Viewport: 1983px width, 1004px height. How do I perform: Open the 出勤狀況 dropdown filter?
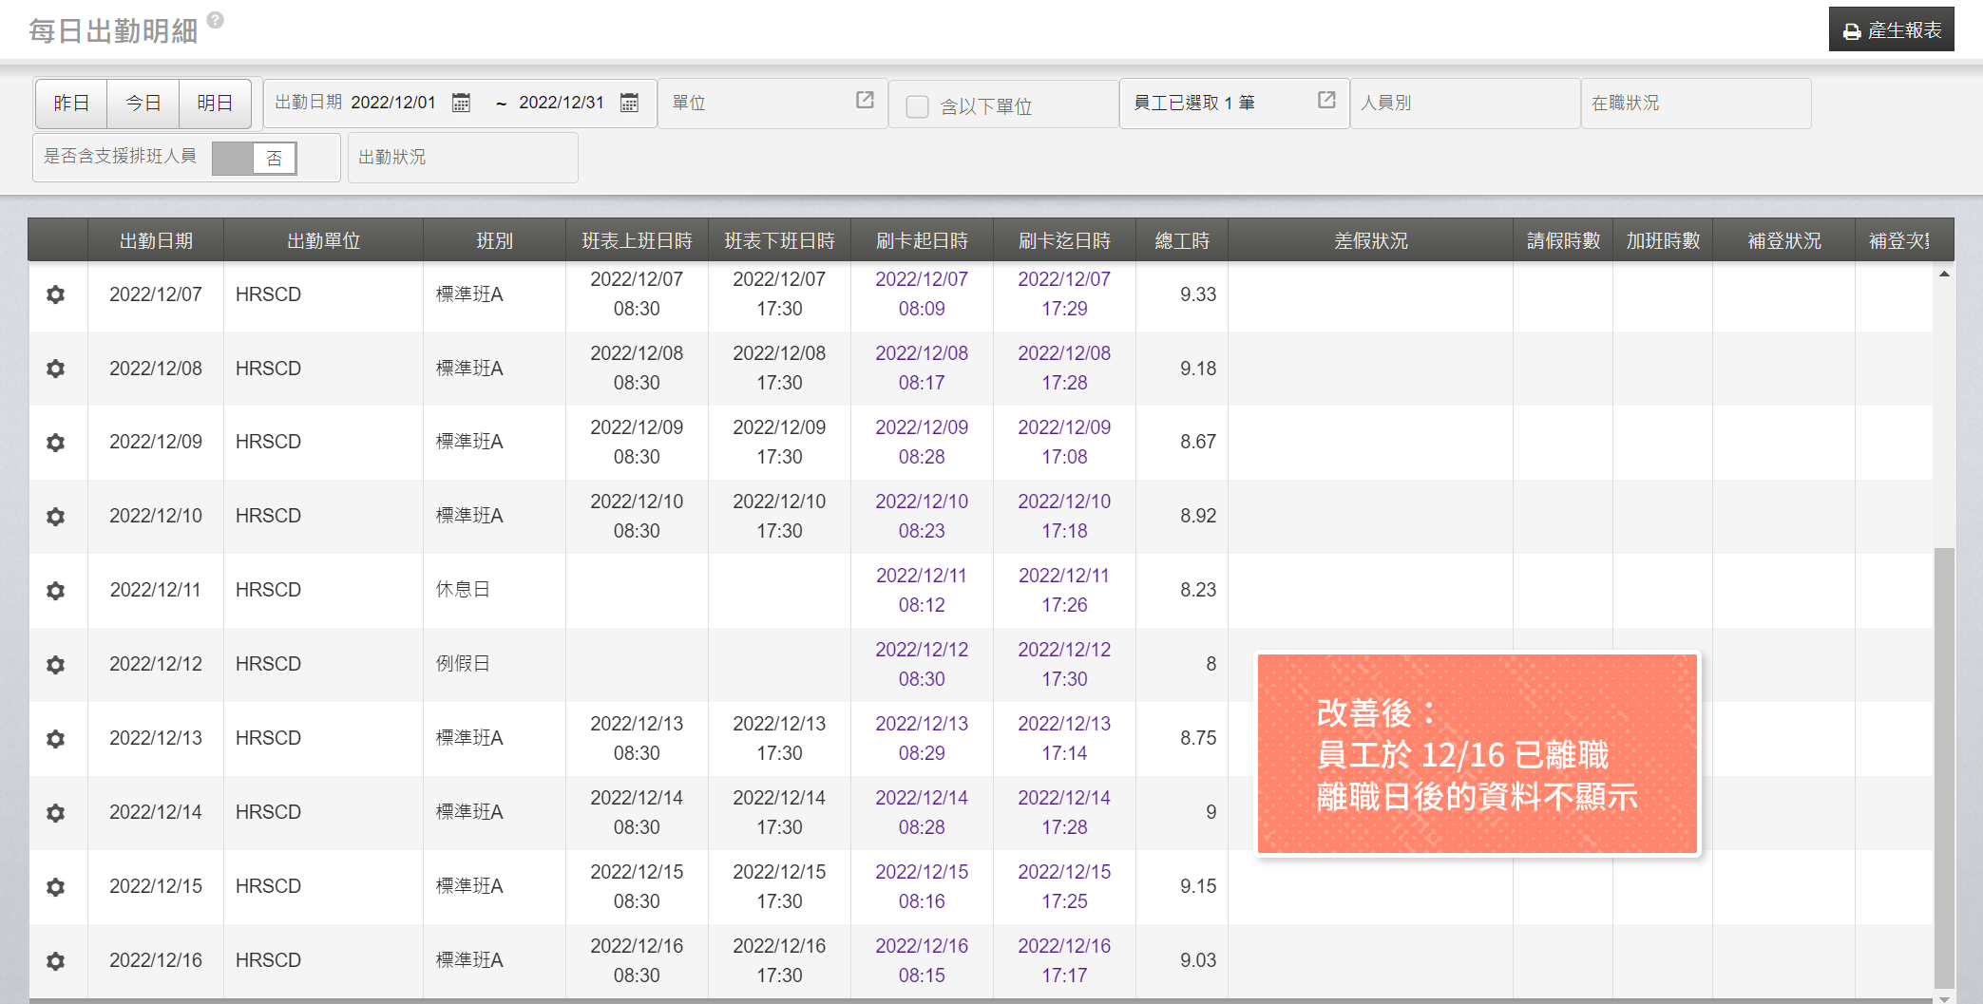point(463,158)
